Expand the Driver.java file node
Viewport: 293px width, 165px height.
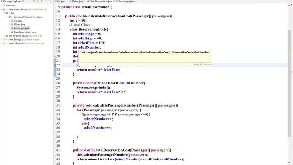[10, 24]
